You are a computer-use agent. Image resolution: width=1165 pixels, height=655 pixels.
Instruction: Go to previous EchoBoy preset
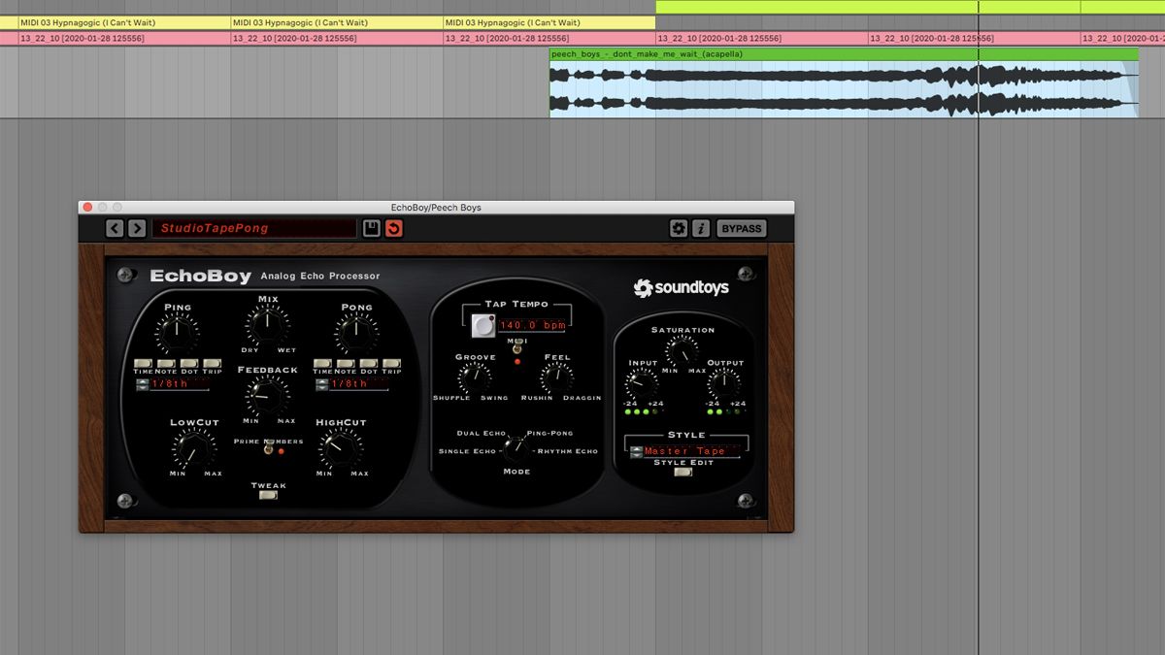115,229
